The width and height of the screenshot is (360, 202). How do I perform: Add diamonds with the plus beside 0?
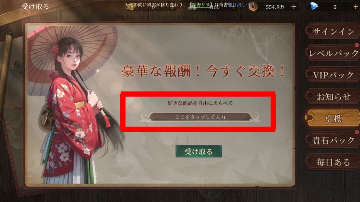[355, 7]
